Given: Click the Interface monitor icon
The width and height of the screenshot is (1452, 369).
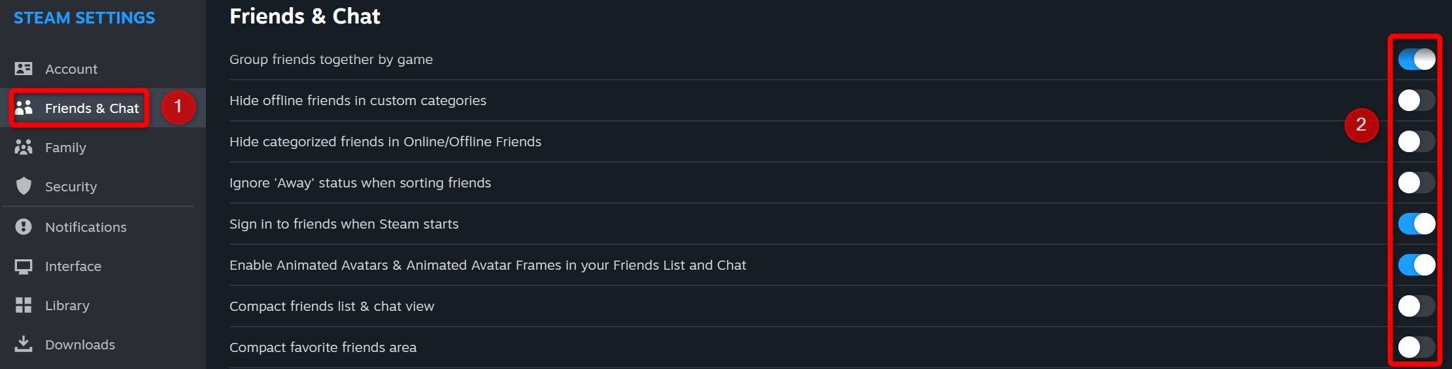Looking at the screenshot, I should tap(24, 266).
